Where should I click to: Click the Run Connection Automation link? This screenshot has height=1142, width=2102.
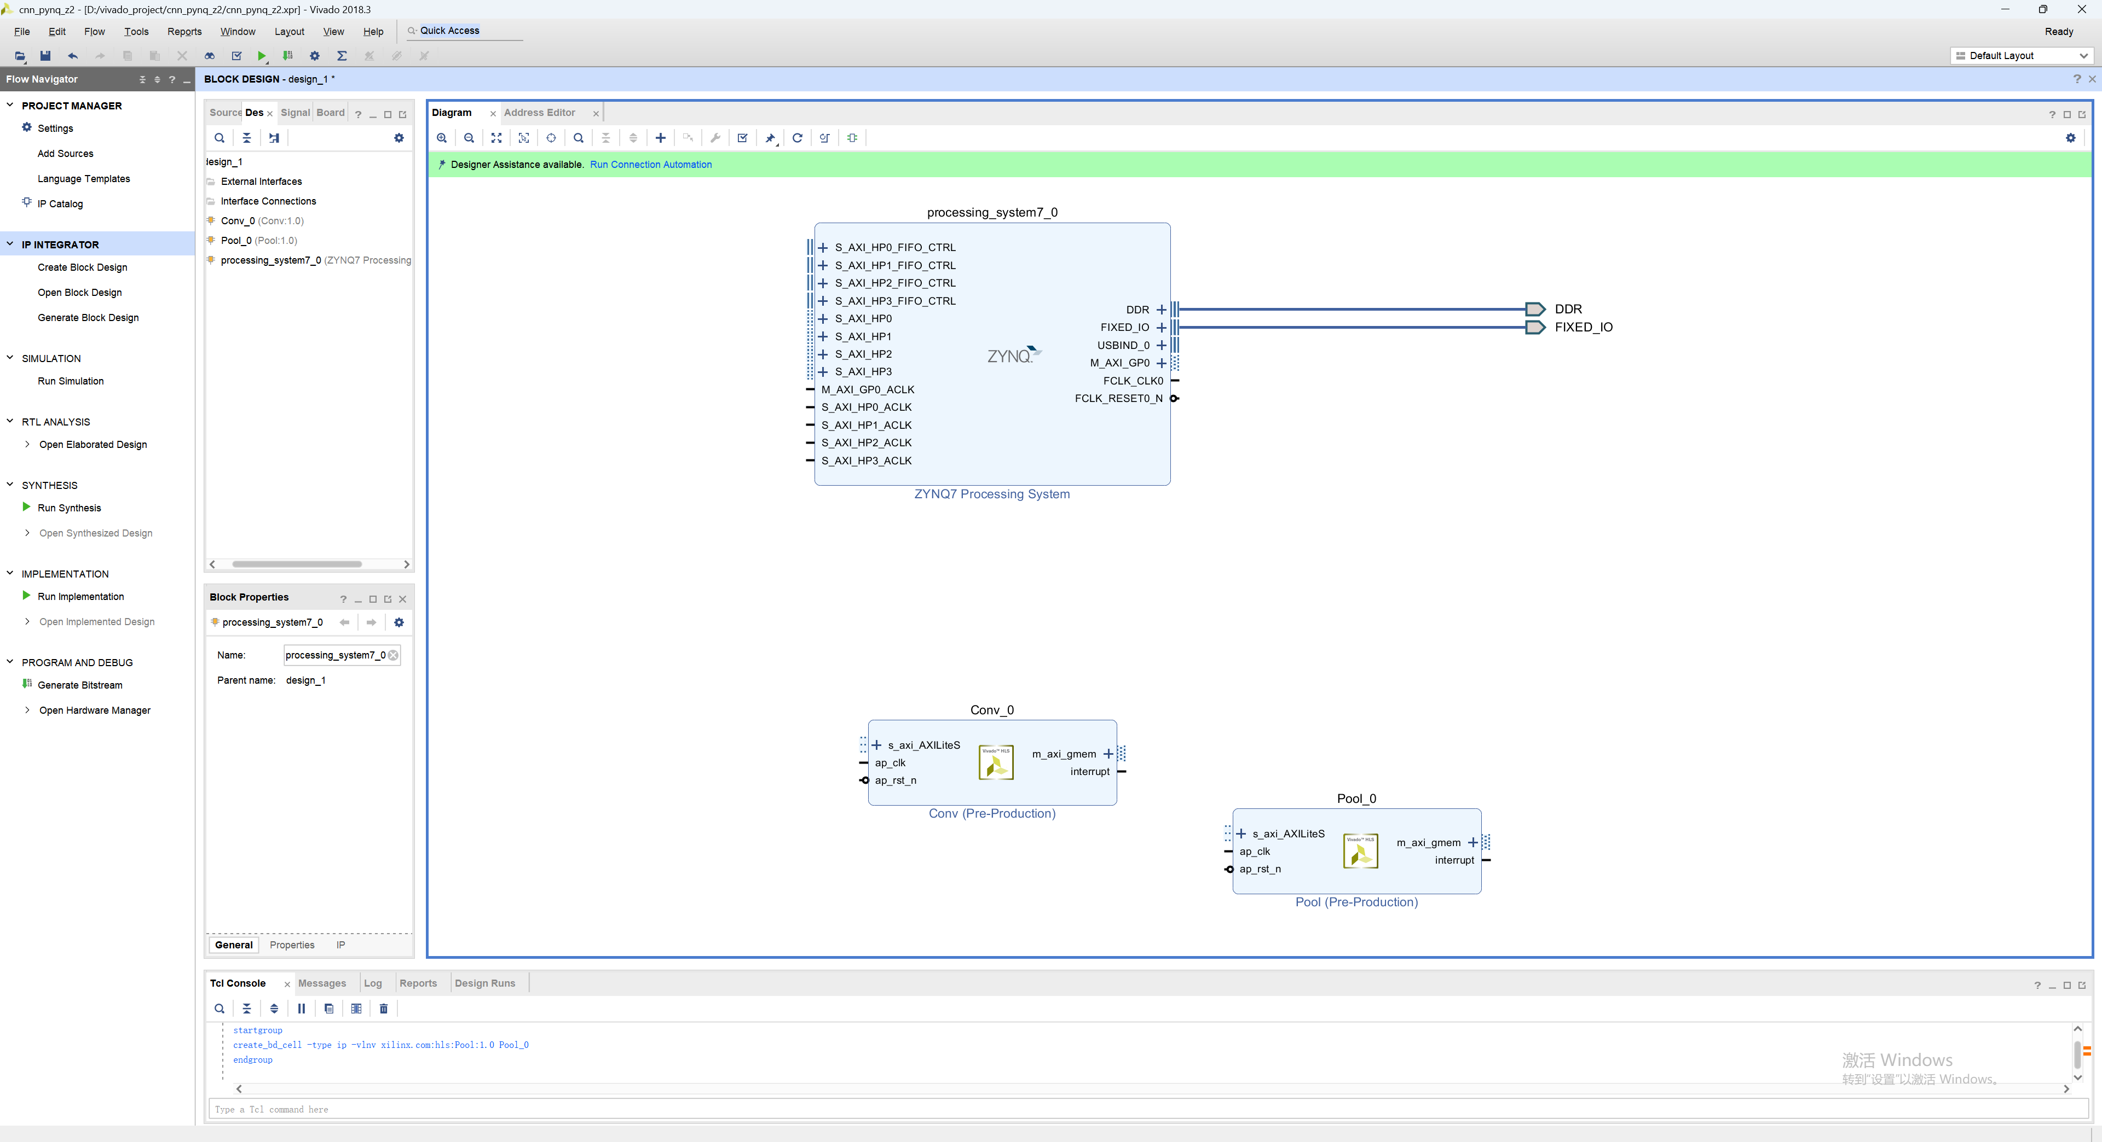pyautogui.click(x=650, y=165)
